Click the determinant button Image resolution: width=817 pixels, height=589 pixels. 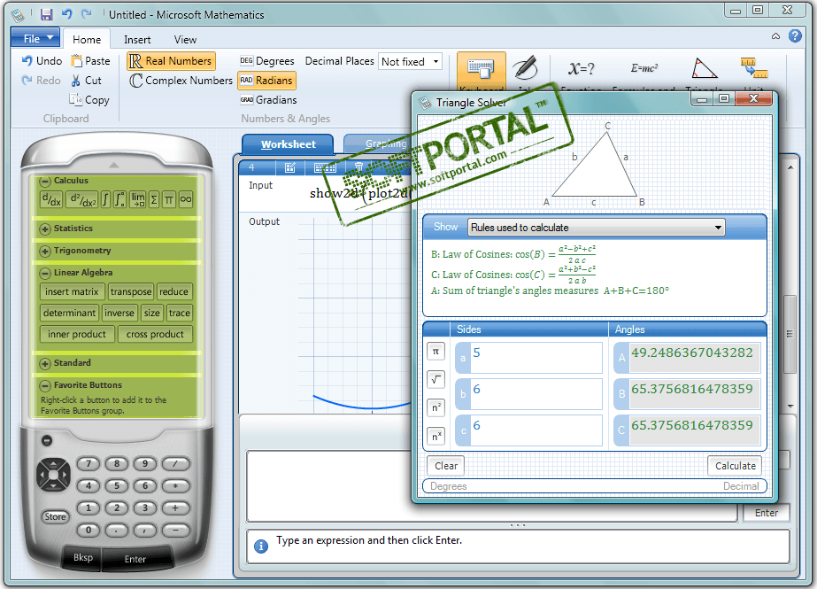click(69, 314)
